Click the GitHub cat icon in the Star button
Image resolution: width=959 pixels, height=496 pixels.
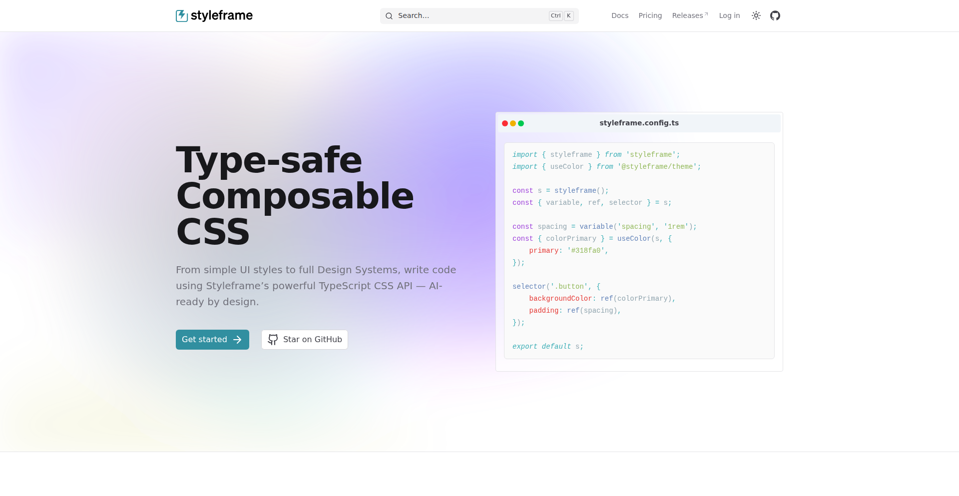(273, 340)
